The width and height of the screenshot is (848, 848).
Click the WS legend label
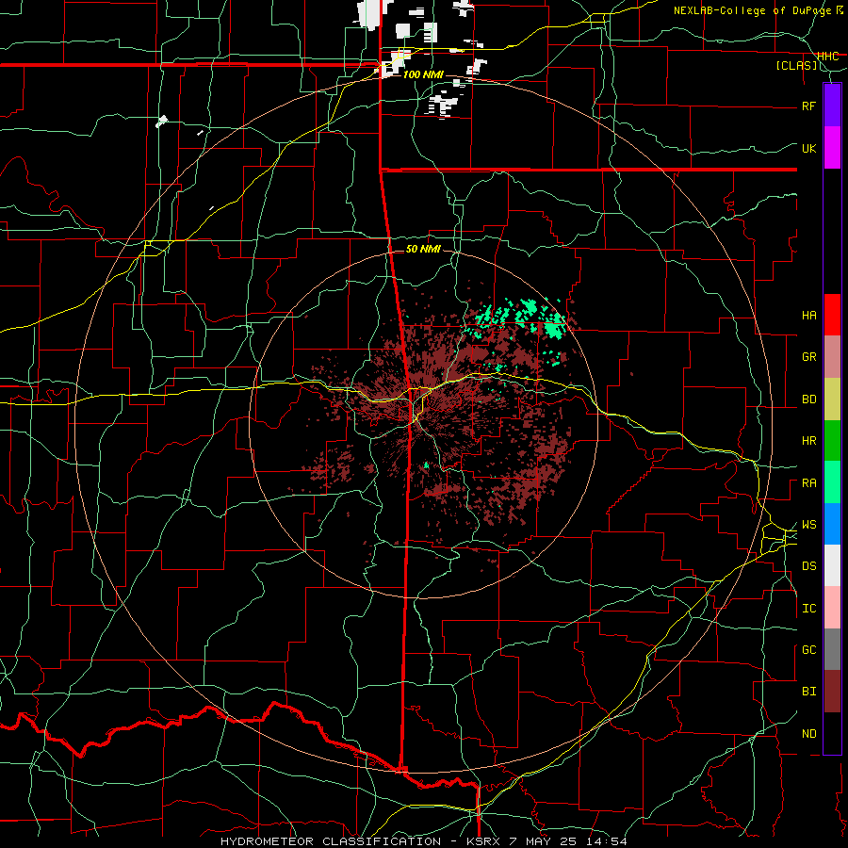[808, 525]
